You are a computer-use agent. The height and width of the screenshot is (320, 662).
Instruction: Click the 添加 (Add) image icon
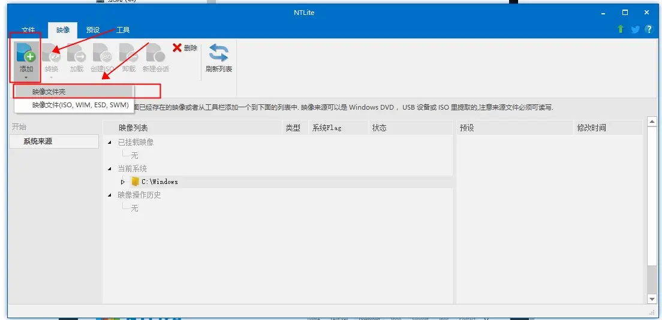26,52
